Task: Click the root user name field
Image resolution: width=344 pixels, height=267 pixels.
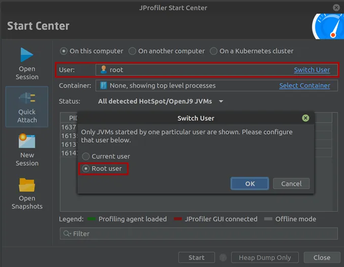Action: tap(216, 70)
